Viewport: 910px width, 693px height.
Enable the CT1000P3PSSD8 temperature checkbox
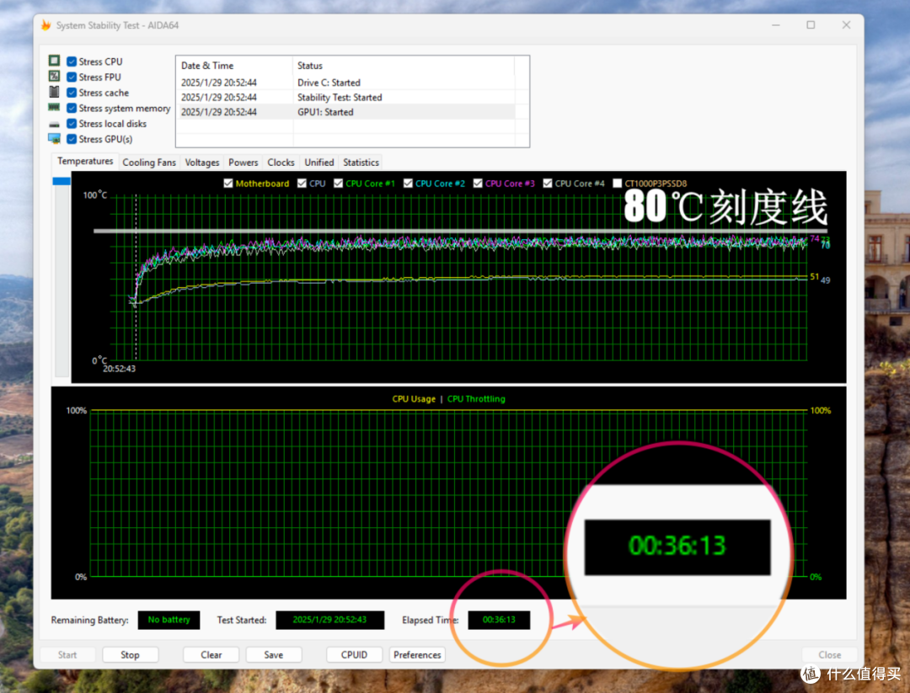click(618, 184)
